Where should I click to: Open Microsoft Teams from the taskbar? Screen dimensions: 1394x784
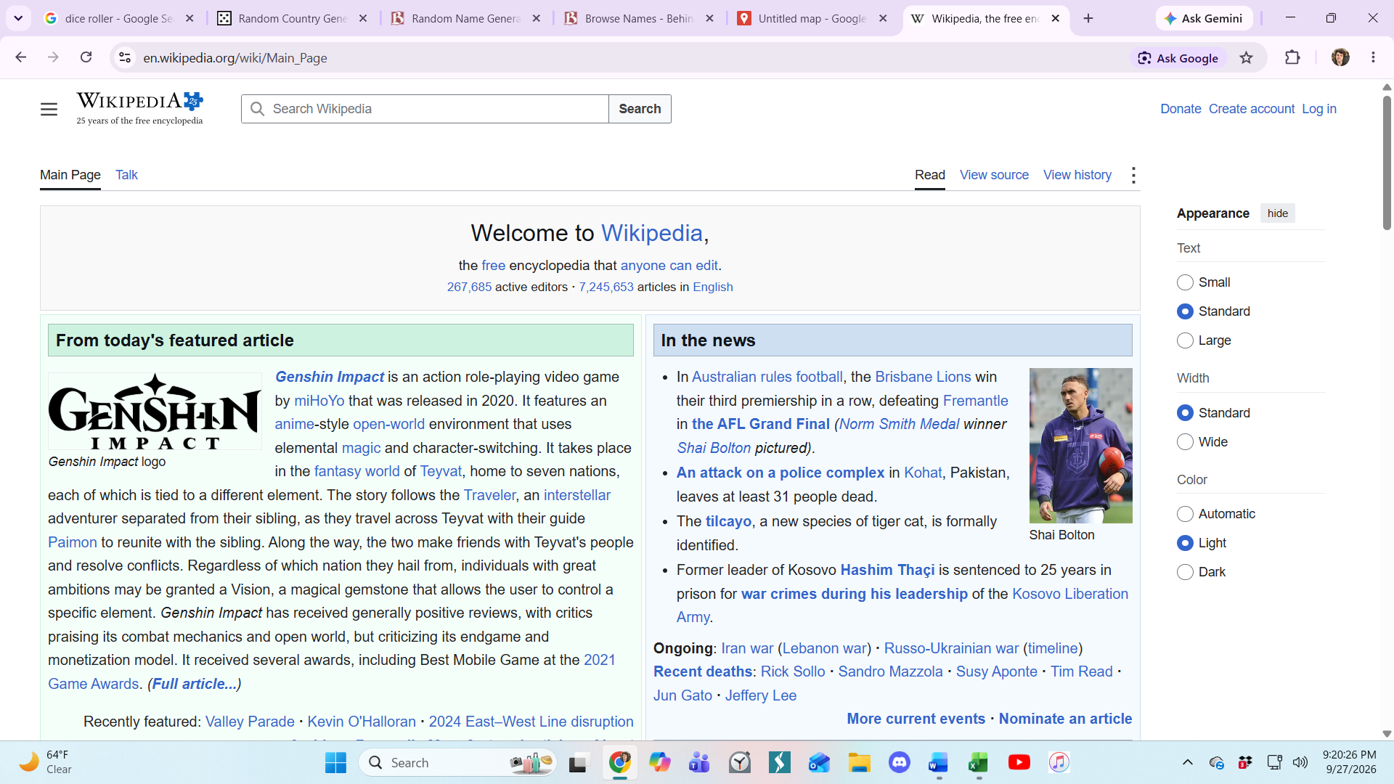pyautogui.click(x=699, y=762)
